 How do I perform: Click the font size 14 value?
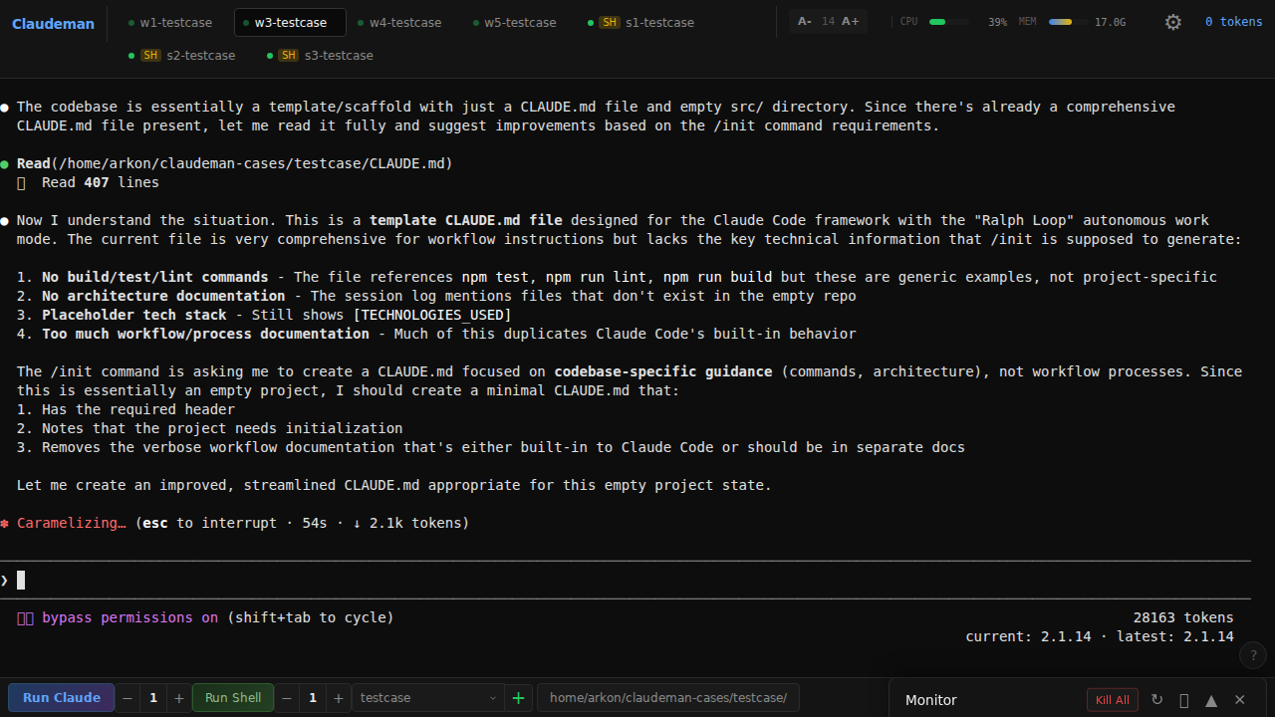click(x=828, y=22)
